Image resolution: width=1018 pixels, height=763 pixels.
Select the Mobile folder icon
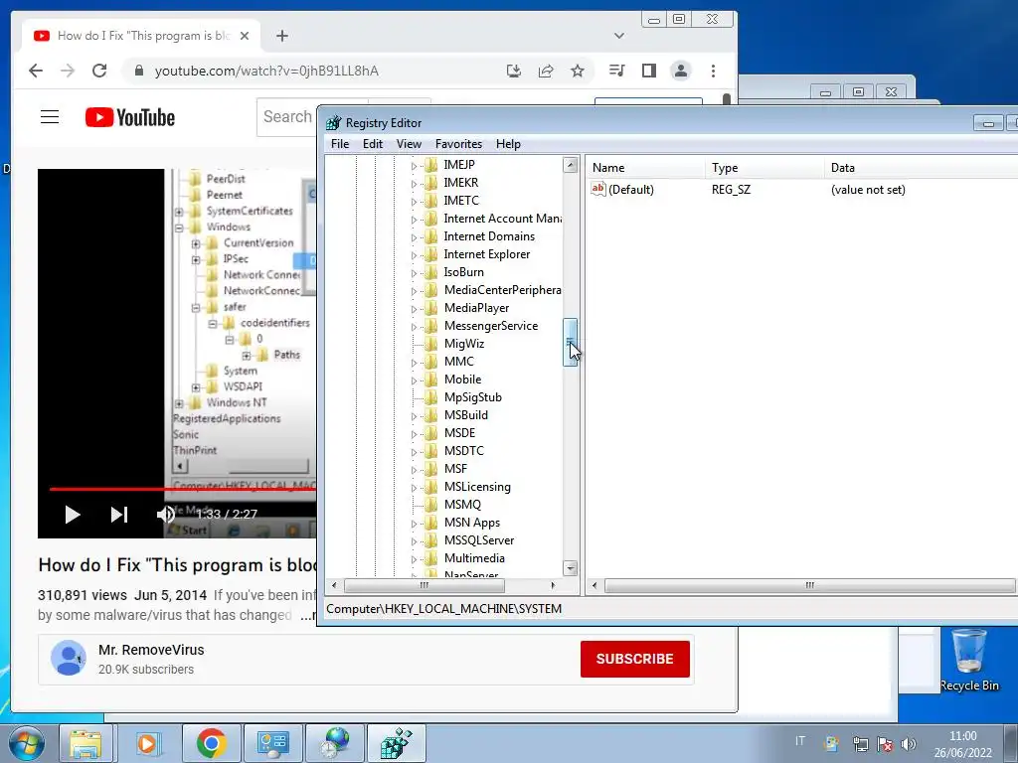pyautogui.click(x=430, y=380)
